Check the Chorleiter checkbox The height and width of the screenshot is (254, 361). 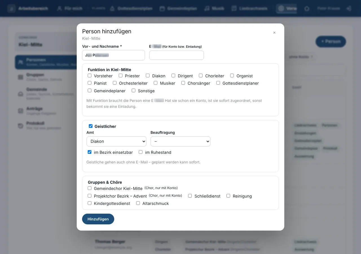pos(201,76)
